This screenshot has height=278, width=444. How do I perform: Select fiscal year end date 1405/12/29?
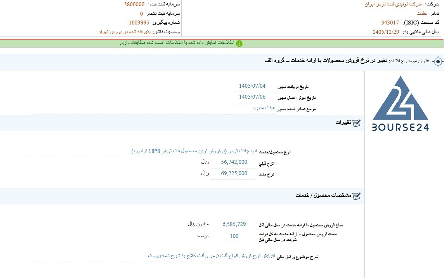386,32
